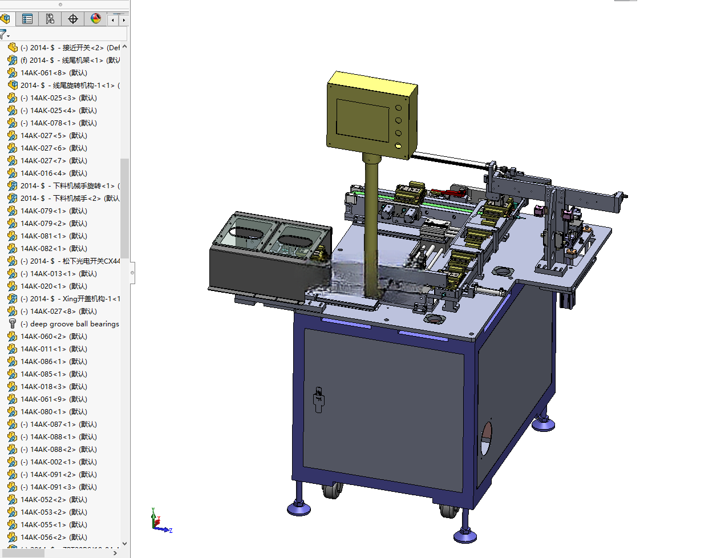The width and height of the screenshot is (725, 558).
Task: Open the DisplayManager color ball tab
Action: point(96,19)
